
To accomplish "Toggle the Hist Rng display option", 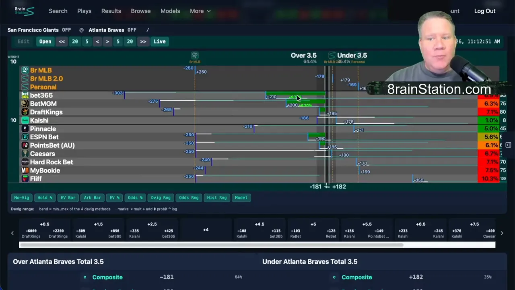I will (217, 198).
